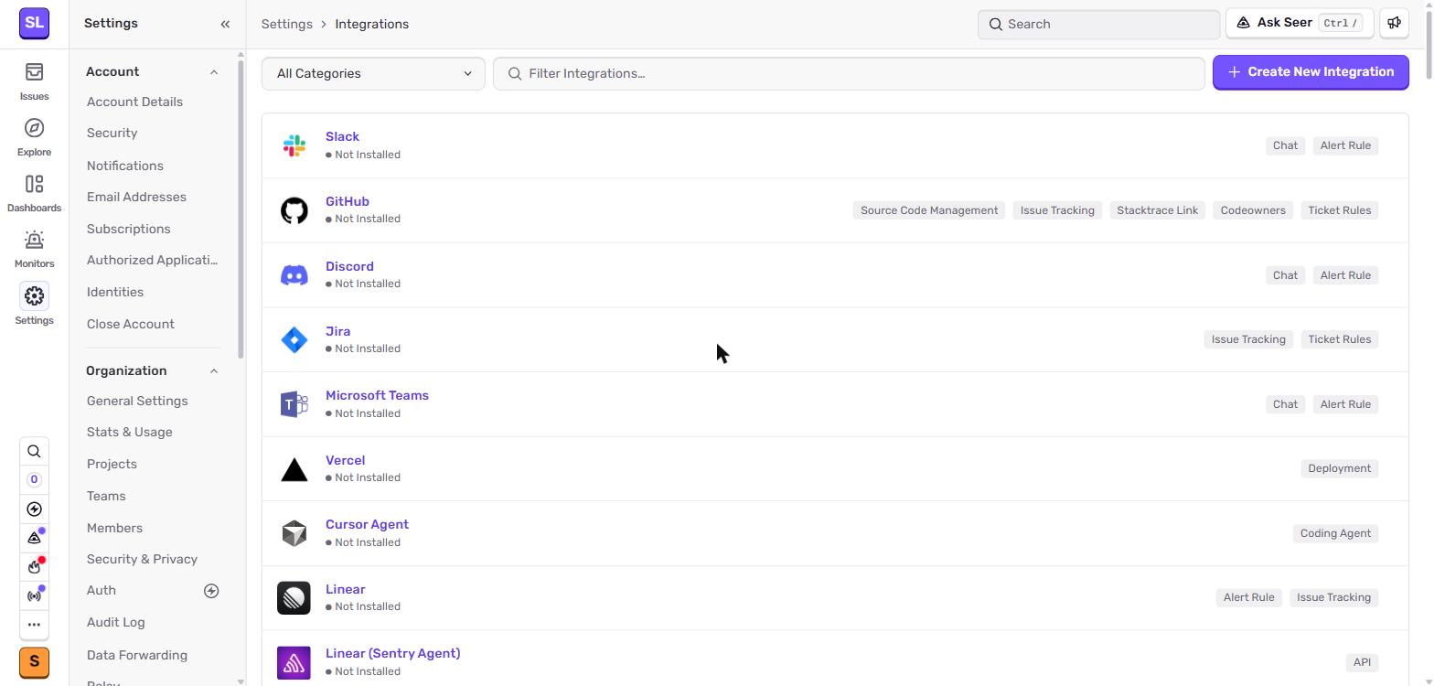Viewport: 1434px width, 686px height.
Task: Click the GitHub logo icon
Action: click(x=294, y=210)
